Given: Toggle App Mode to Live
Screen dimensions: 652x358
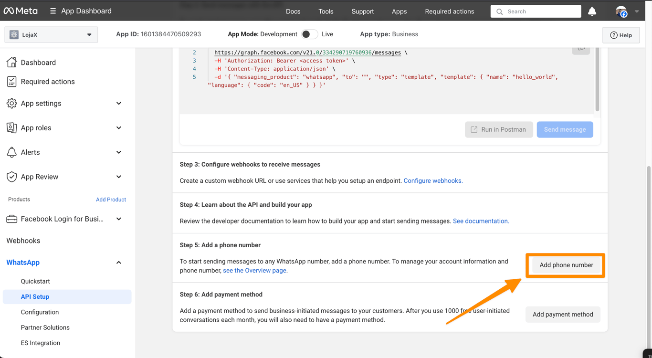Looking at the screenshot, I should pos(309,34).
